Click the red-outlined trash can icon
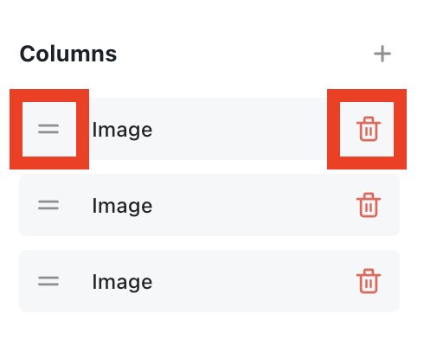Viewport: 424px width, 339px height. [x=369, y=129]
